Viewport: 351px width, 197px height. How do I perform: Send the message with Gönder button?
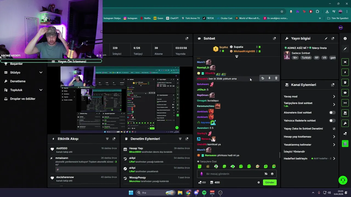tap(270, 182)
